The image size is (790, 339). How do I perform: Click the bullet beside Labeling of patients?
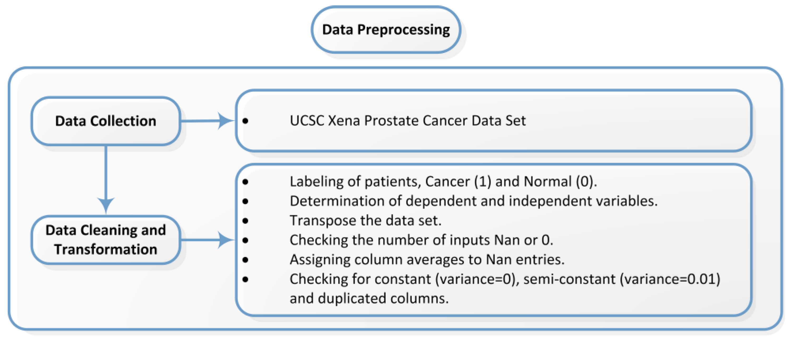245,182
